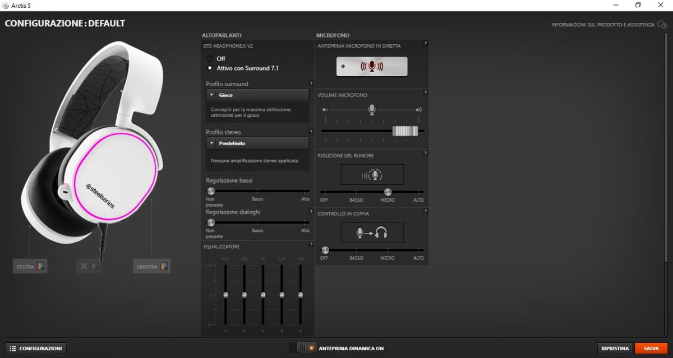This screenshot has width=673, height=358.
Task: Click ALTO under Riduzione del rumore
Action: click(x=418, y=200)
